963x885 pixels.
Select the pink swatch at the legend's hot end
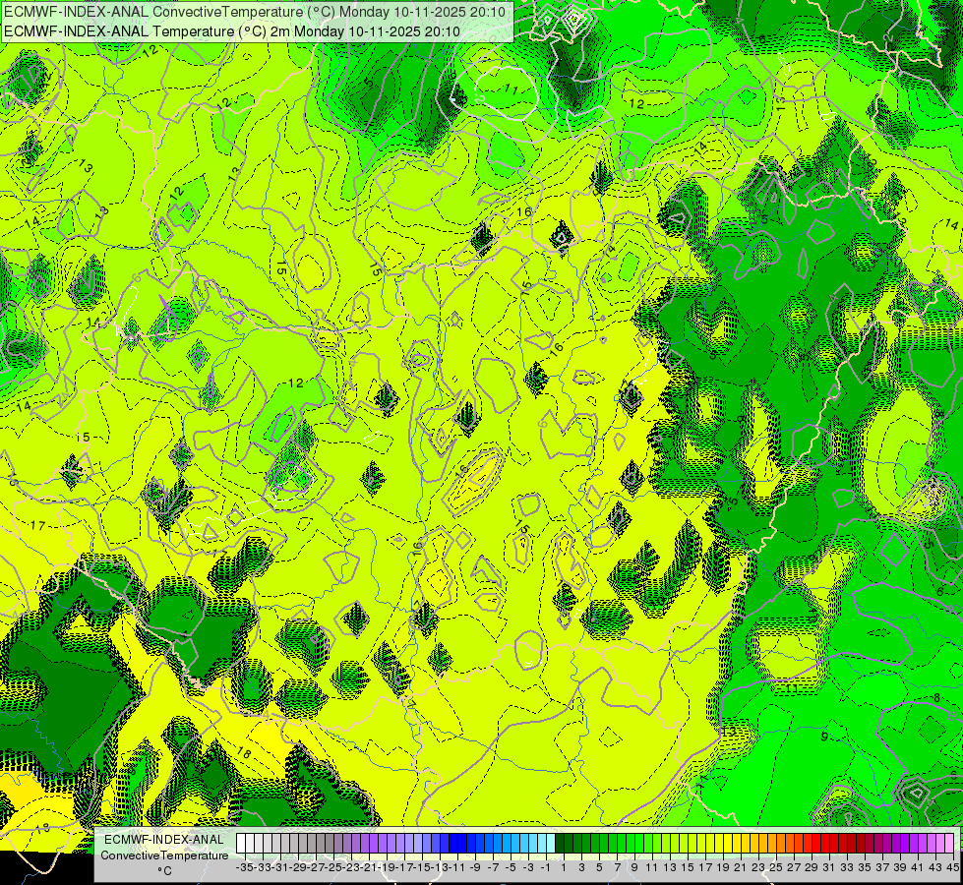tap(949, 844)
